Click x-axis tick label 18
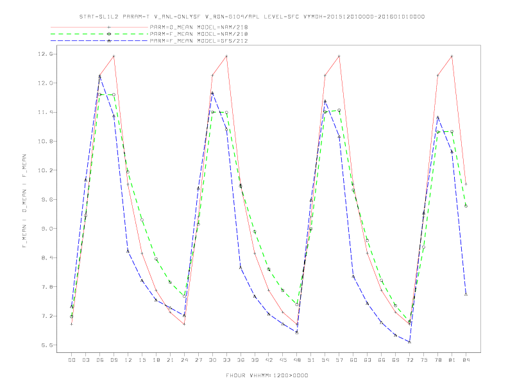Image resolution: width=508 pixels, height=392 pixels. [156, 360]
